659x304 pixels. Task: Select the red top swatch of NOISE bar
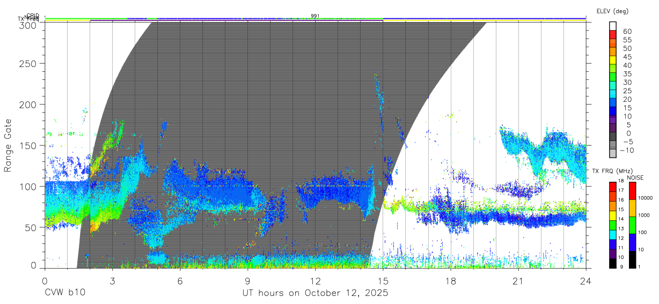point(632,190)
